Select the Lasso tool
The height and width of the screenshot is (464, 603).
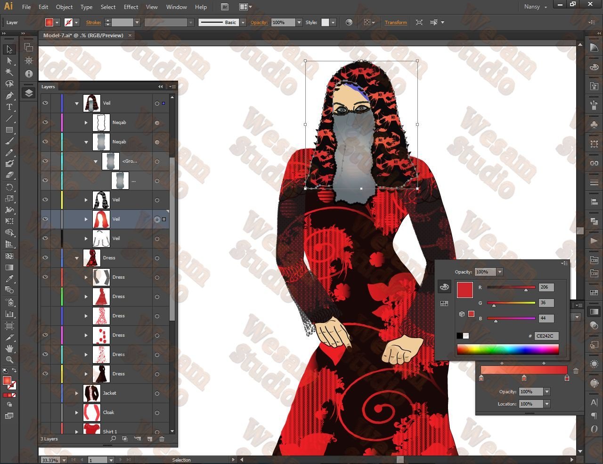(9, 84)
